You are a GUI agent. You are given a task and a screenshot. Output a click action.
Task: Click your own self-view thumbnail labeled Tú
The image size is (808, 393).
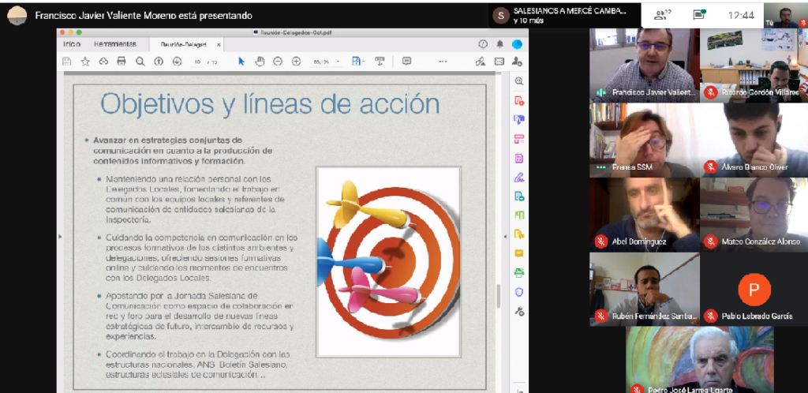pos(785,16)
